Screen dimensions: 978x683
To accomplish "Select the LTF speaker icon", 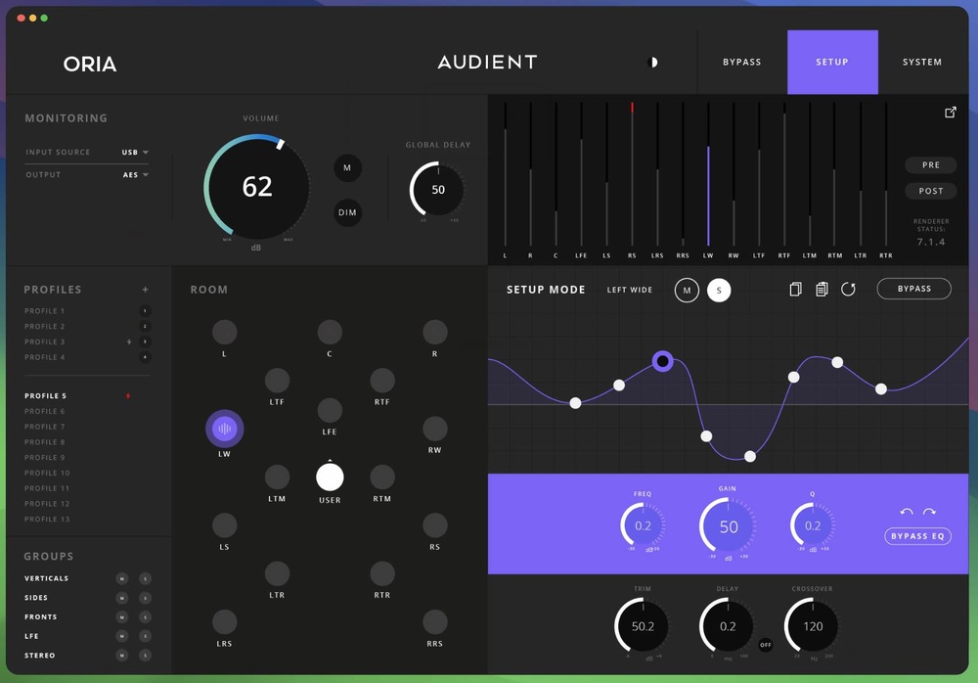I will pyautogui.click(x=277, y=381).
